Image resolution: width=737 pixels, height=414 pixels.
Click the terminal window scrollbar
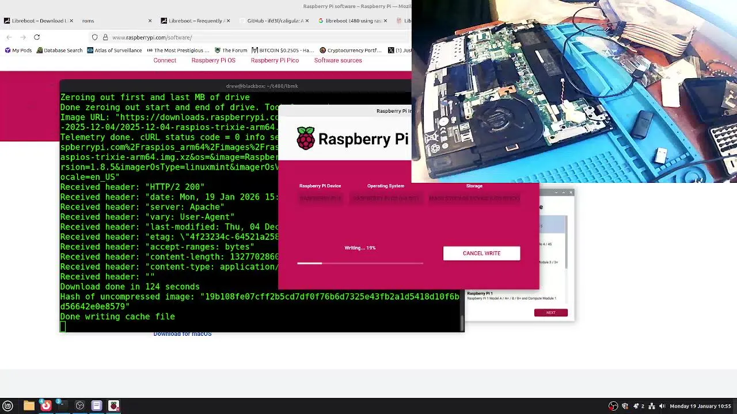click(462, 323)
